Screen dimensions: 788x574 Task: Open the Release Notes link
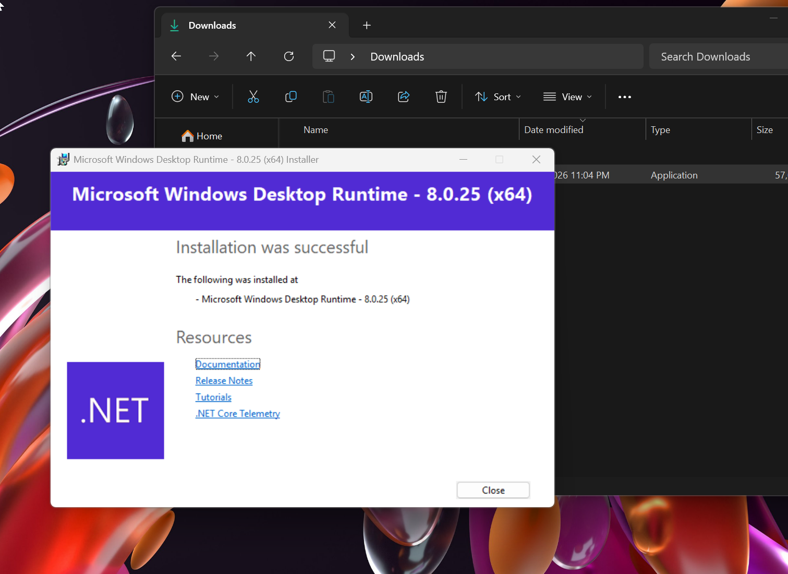[x=224, y=381]
